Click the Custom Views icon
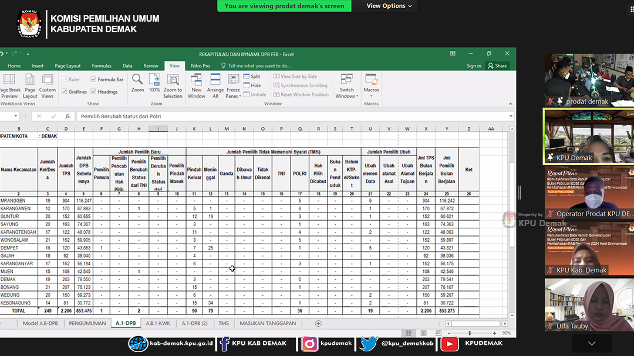634x356 pixels. [48, 80]
